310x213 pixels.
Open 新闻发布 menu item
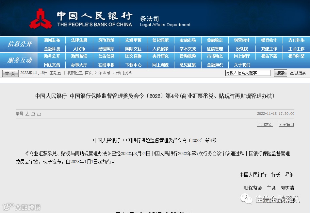click(52, 40)
